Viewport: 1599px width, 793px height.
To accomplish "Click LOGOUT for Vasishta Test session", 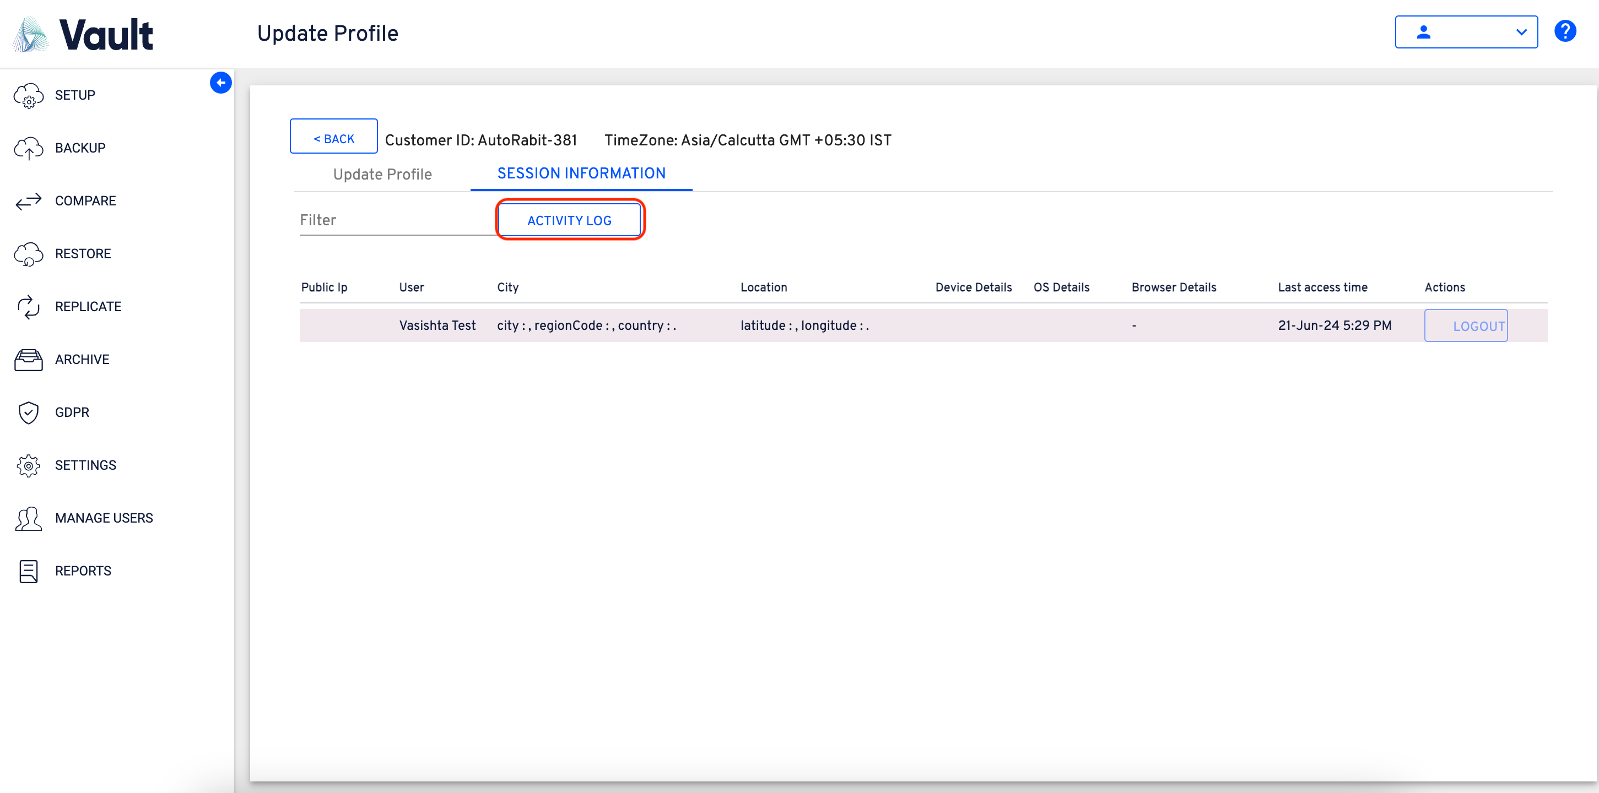I will click(x=1466, y=326).
